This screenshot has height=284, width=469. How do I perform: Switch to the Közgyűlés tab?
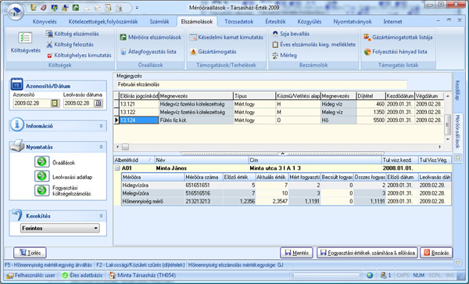(310, 22)
